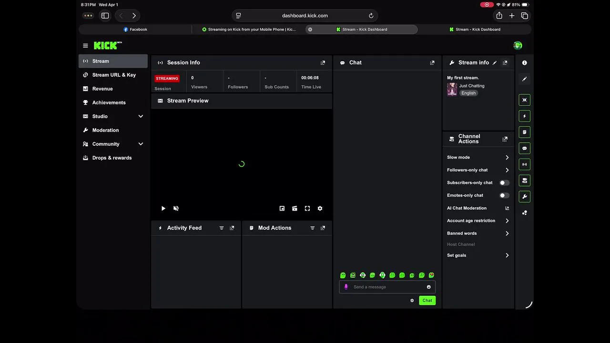610x343 pixels.
Task: Reload the page from address bar
Action: [371, 16]
